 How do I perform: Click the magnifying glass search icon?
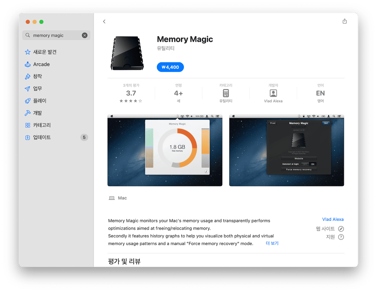click(28, 35)
